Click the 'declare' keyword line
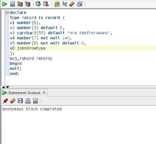Screen dimensions: 156x144 pyautogui.click(x=18, y=12)
